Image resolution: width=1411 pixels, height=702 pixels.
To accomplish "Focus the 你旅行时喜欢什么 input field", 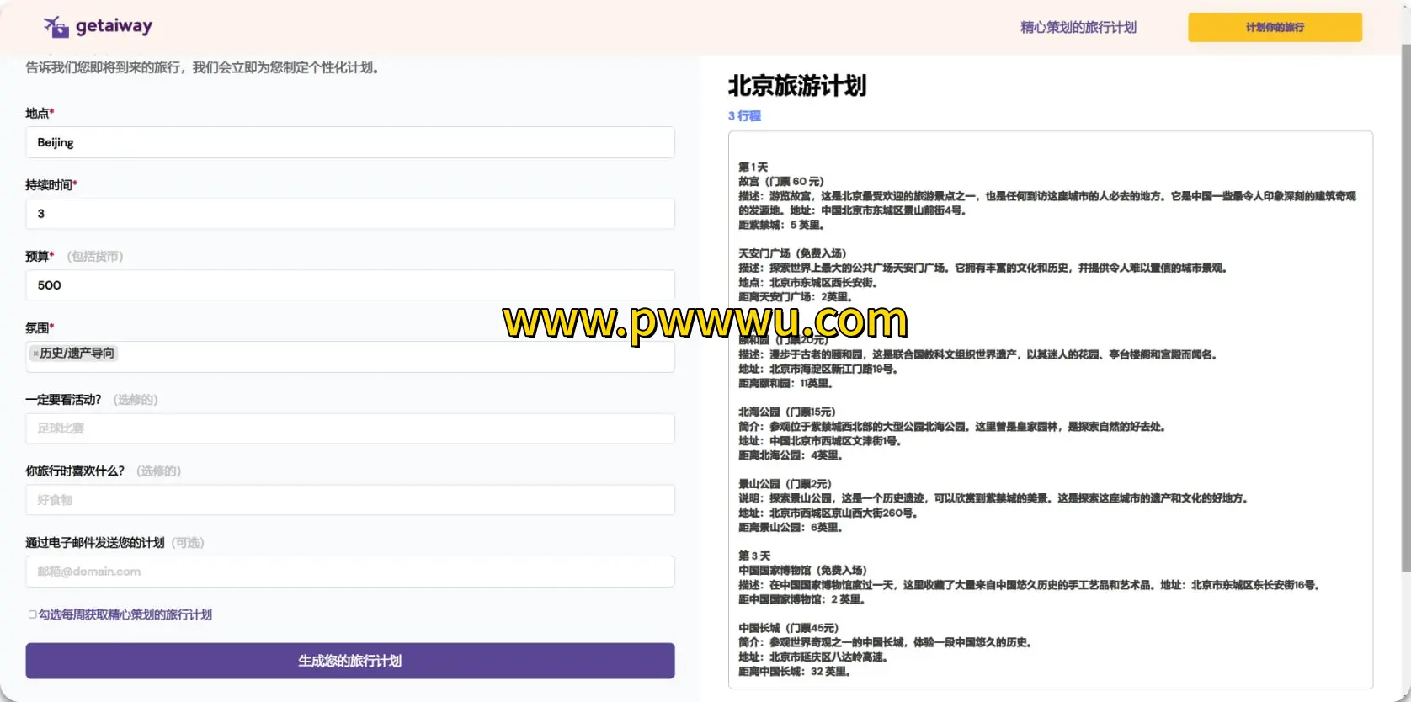I will (349, 500).
